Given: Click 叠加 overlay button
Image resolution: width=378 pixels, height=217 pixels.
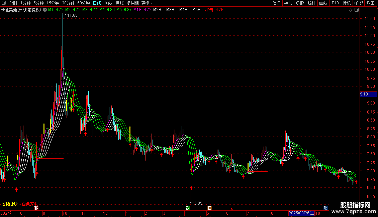Looking at the screenshot, I should tap(288, 3).
